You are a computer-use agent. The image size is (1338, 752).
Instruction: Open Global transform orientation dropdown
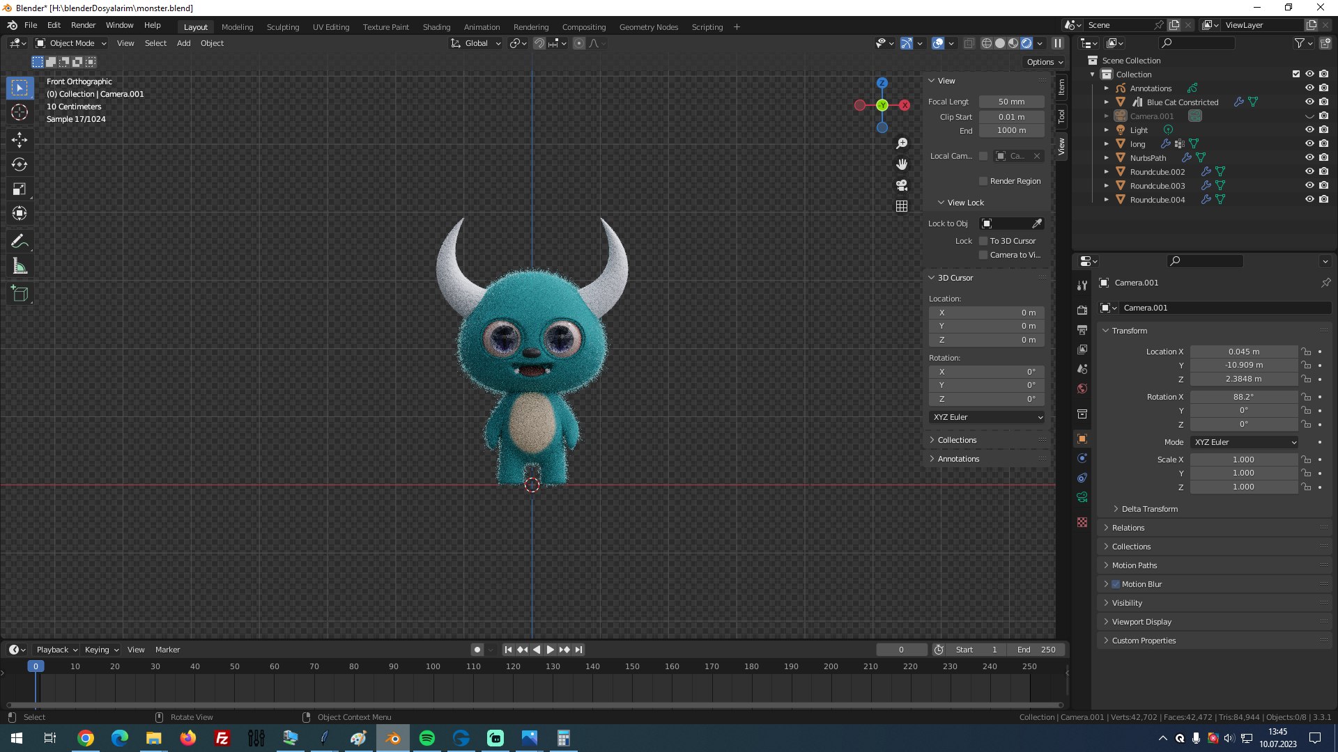coord(476,43)
